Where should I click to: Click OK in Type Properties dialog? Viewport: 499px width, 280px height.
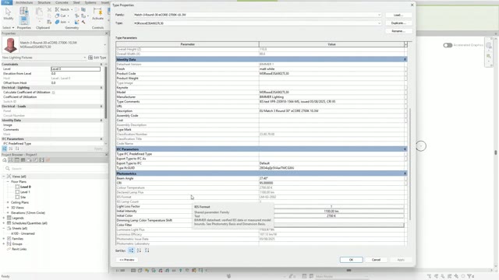[351, 260]
